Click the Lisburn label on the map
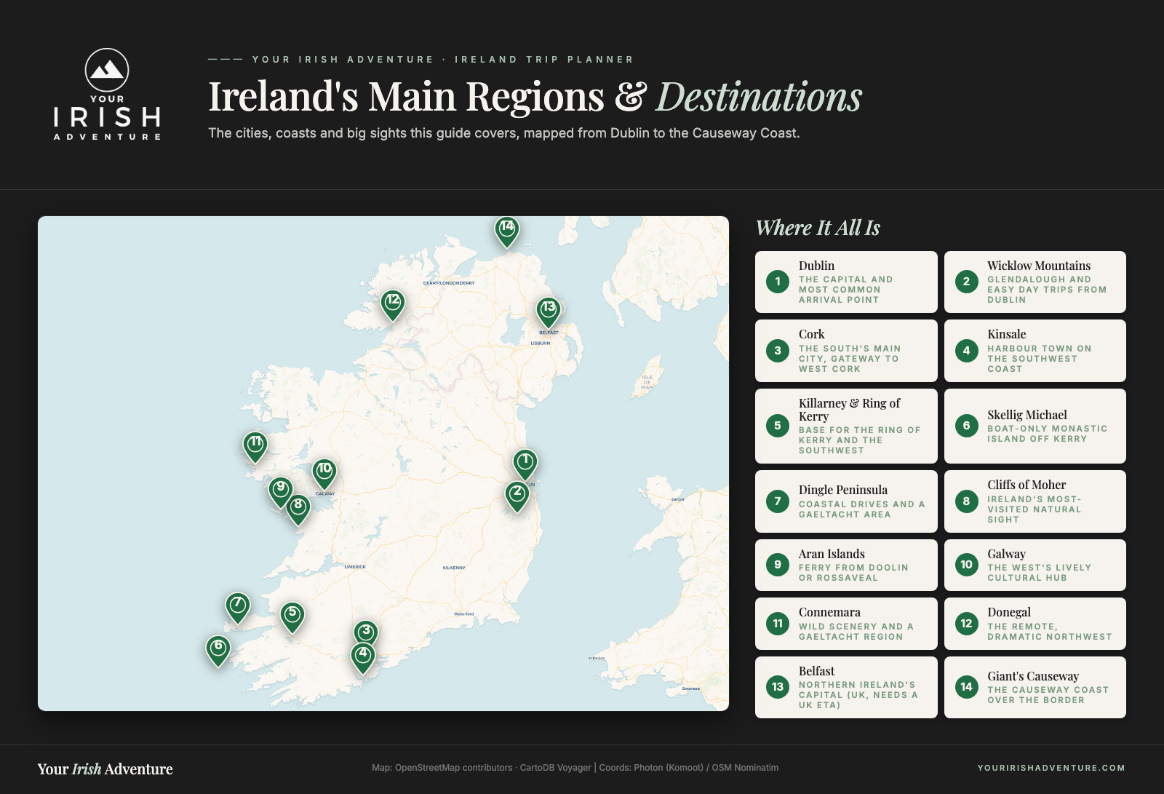 pos(541,343)
